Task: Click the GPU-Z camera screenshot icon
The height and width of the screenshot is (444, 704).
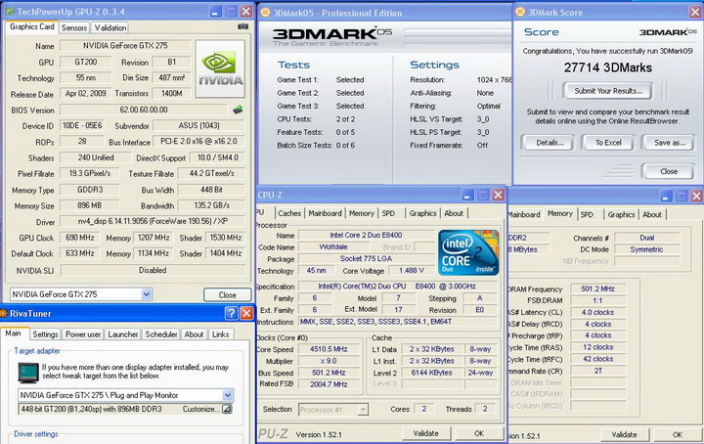Action: (x=242, y=27)
